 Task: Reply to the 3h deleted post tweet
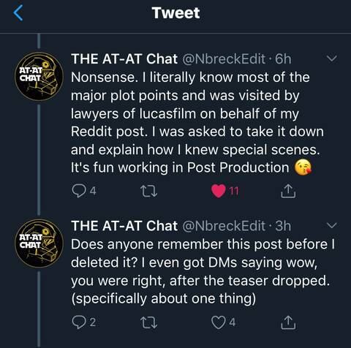pyautogui.click(x=79, y=322)
